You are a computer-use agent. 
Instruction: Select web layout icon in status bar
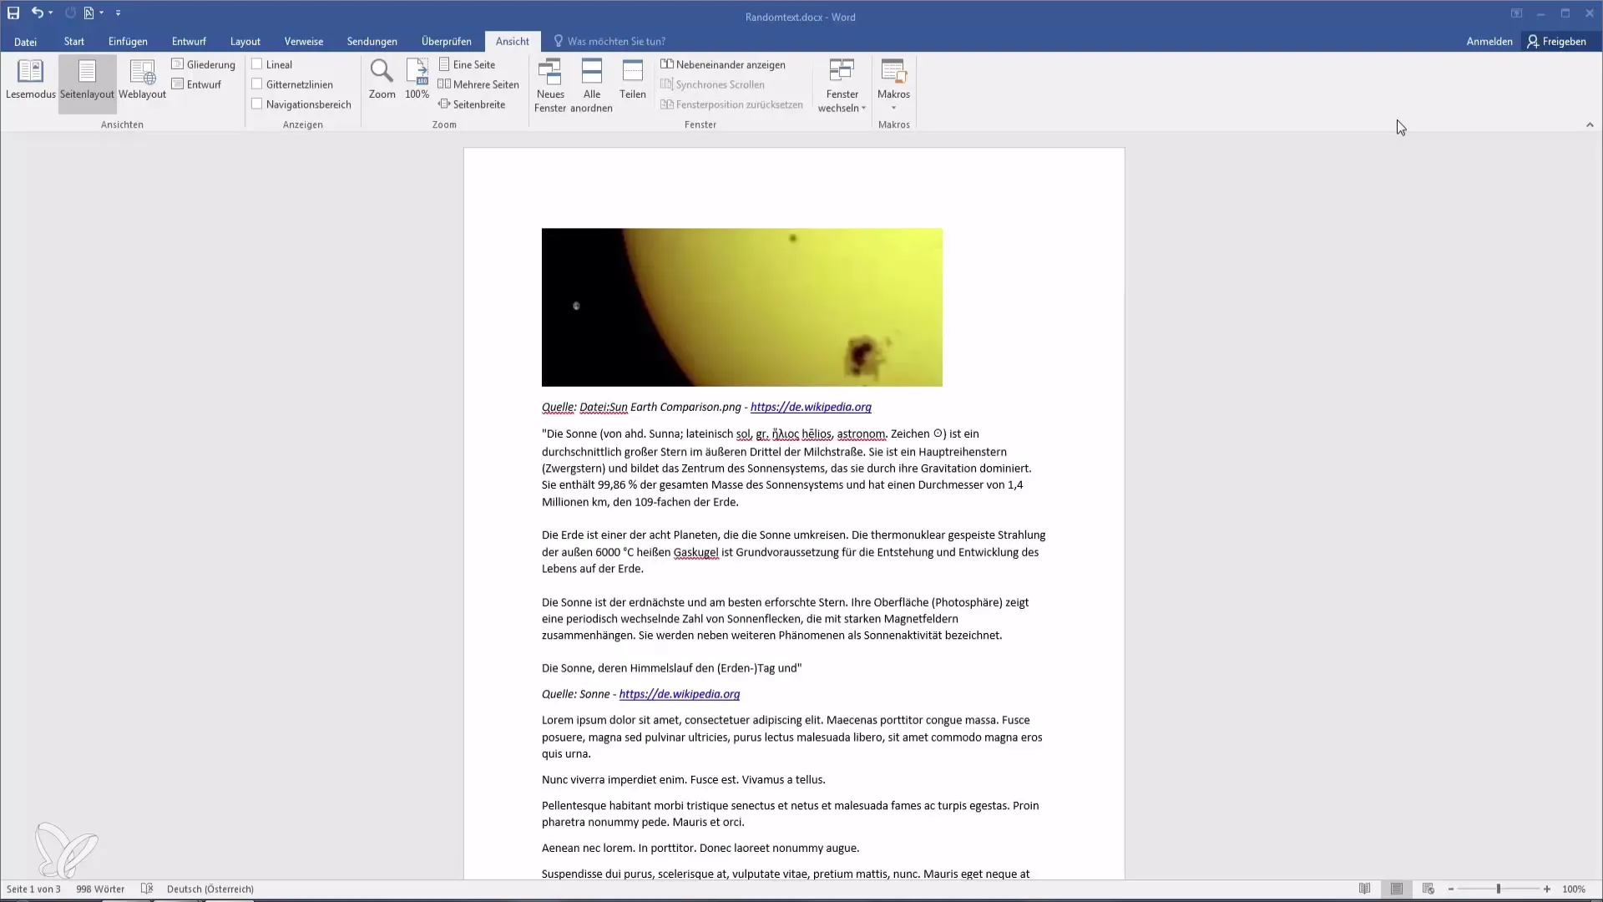[1429, 889]
